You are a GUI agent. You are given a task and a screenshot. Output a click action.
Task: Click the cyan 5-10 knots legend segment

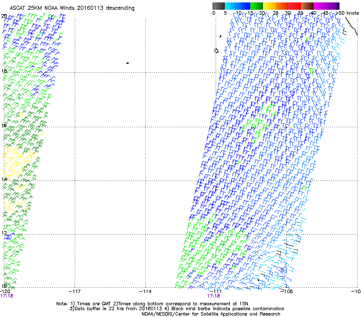coord(231,6)
